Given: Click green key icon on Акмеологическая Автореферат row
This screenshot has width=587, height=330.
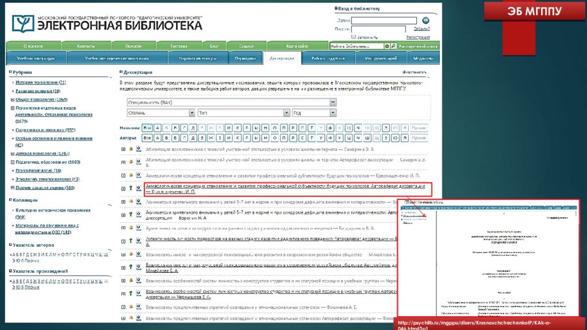Looking at the screenshot, I should pos(131,188).
